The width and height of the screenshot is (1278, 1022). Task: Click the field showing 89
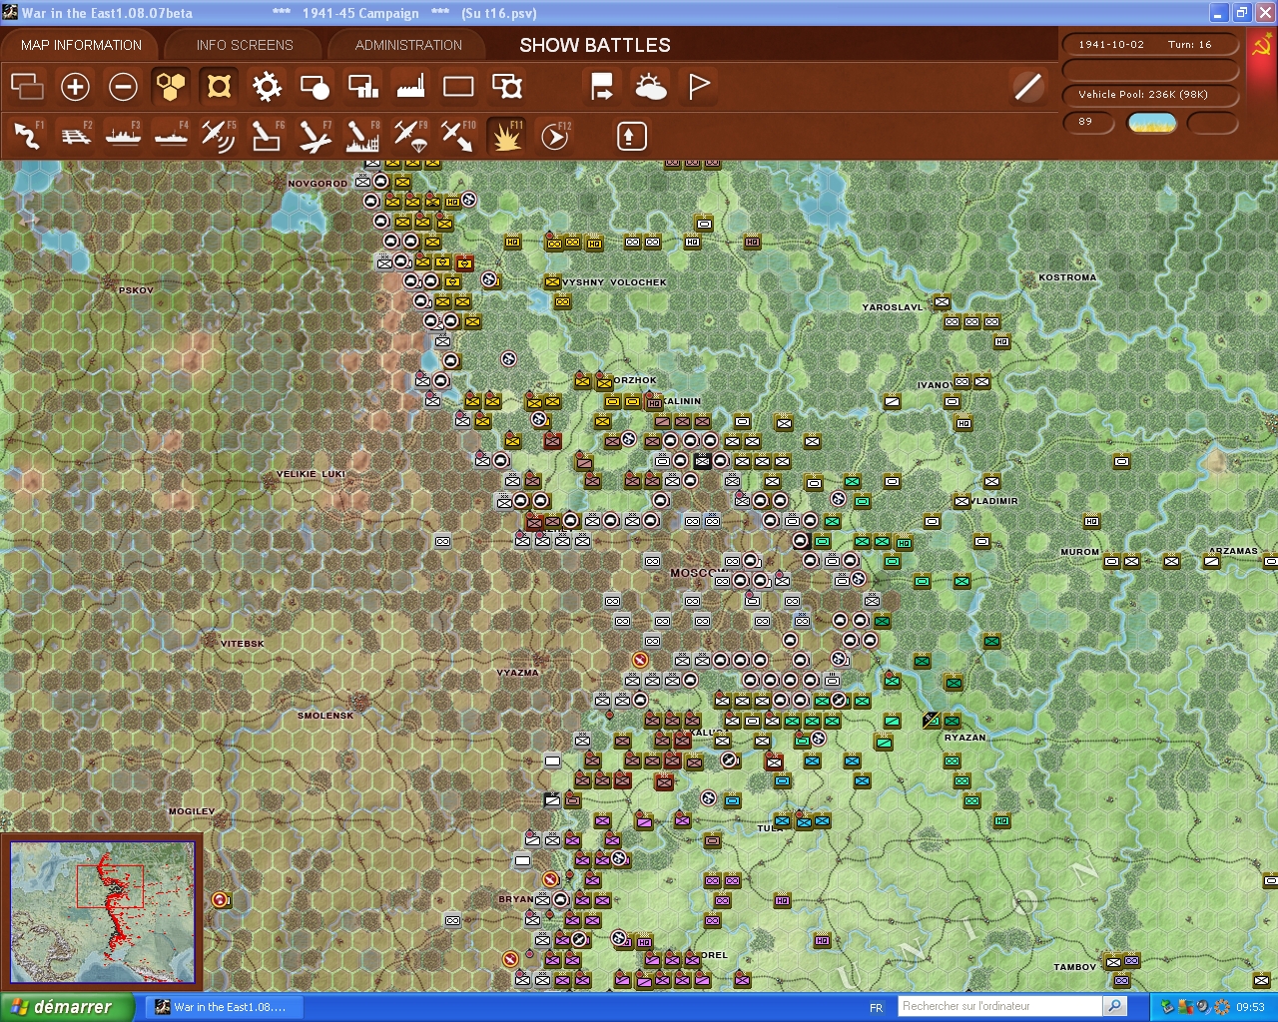[1088, 122]
